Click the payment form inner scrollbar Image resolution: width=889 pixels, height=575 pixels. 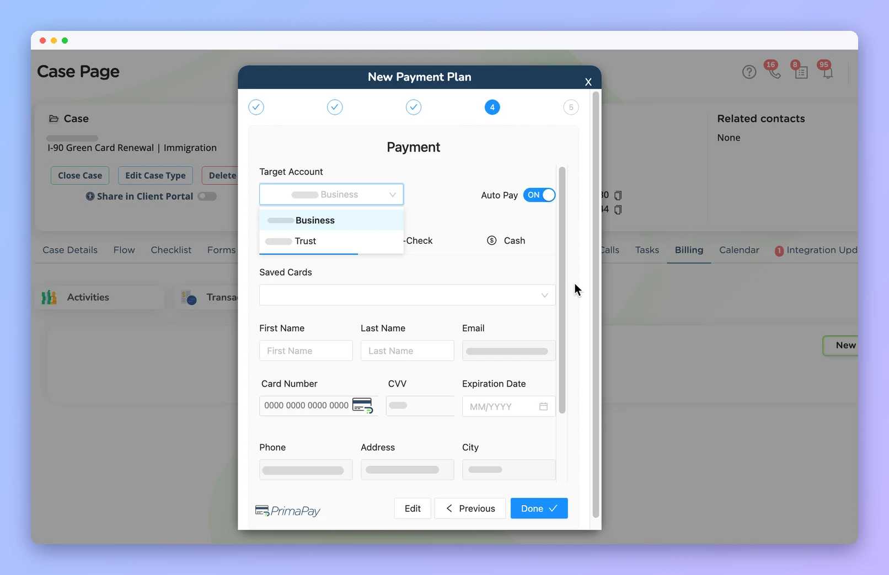(x=562, y=290)
